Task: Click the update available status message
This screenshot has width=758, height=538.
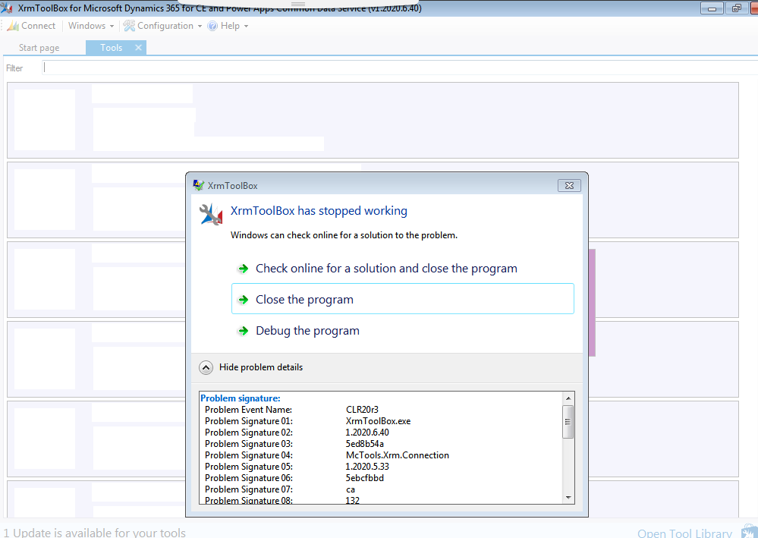Action: point(94,533)
